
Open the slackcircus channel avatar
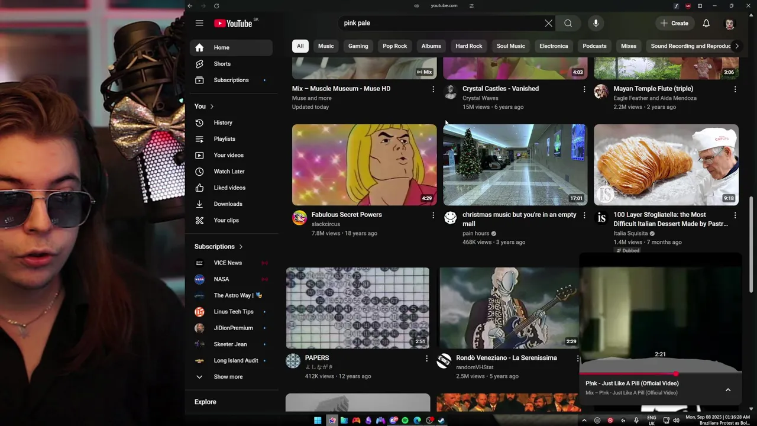[x=300, y=218]
